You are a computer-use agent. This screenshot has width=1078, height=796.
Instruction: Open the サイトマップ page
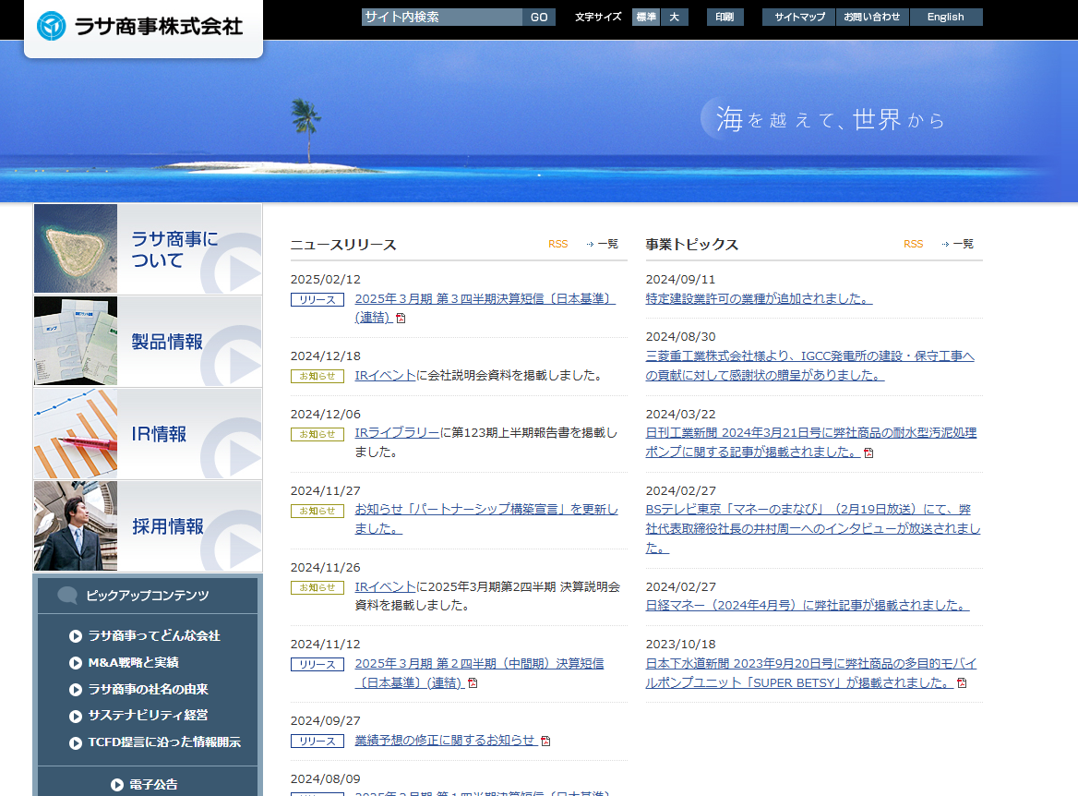pos(799,18)
